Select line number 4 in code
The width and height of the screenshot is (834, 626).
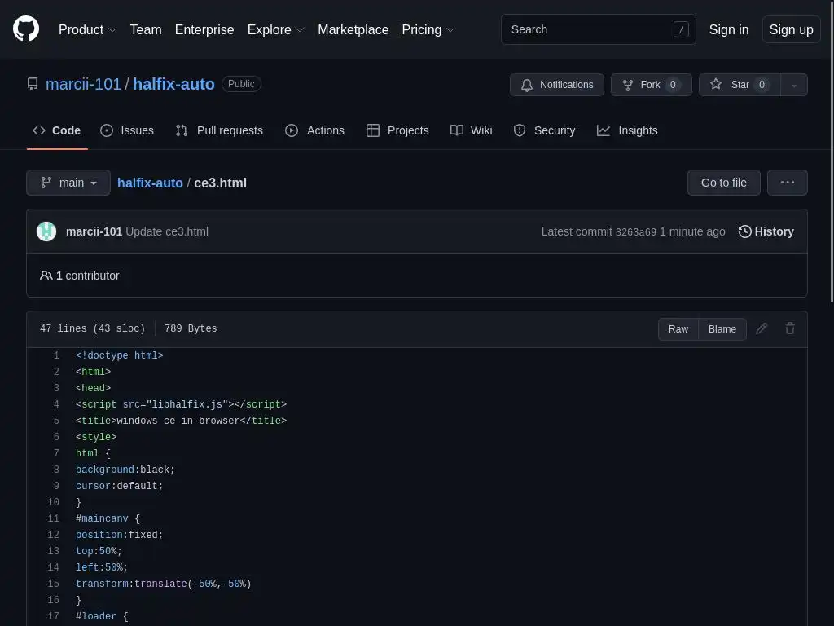tap(56, 404)
